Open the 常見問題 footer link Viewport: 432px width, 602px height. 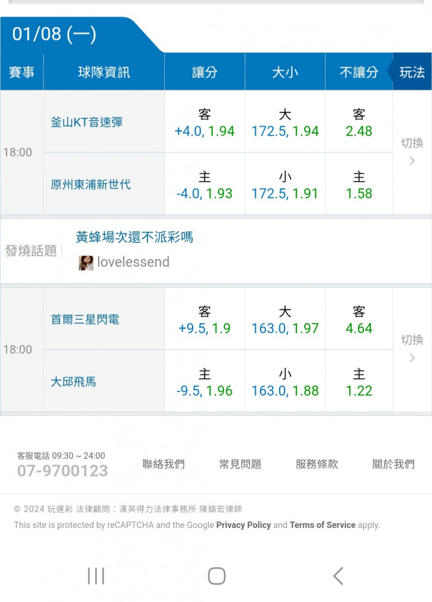(240, 464)
